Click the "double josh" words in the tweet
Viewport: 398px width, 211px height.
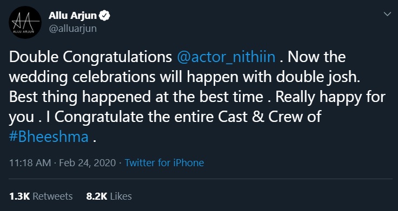pos(318,78)
